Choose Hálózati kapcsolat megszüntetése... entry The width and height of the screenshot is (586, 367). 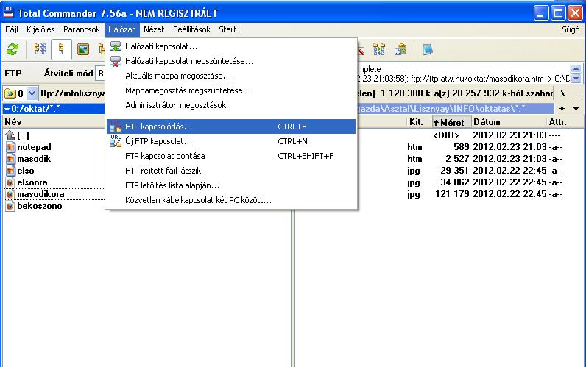231,61
